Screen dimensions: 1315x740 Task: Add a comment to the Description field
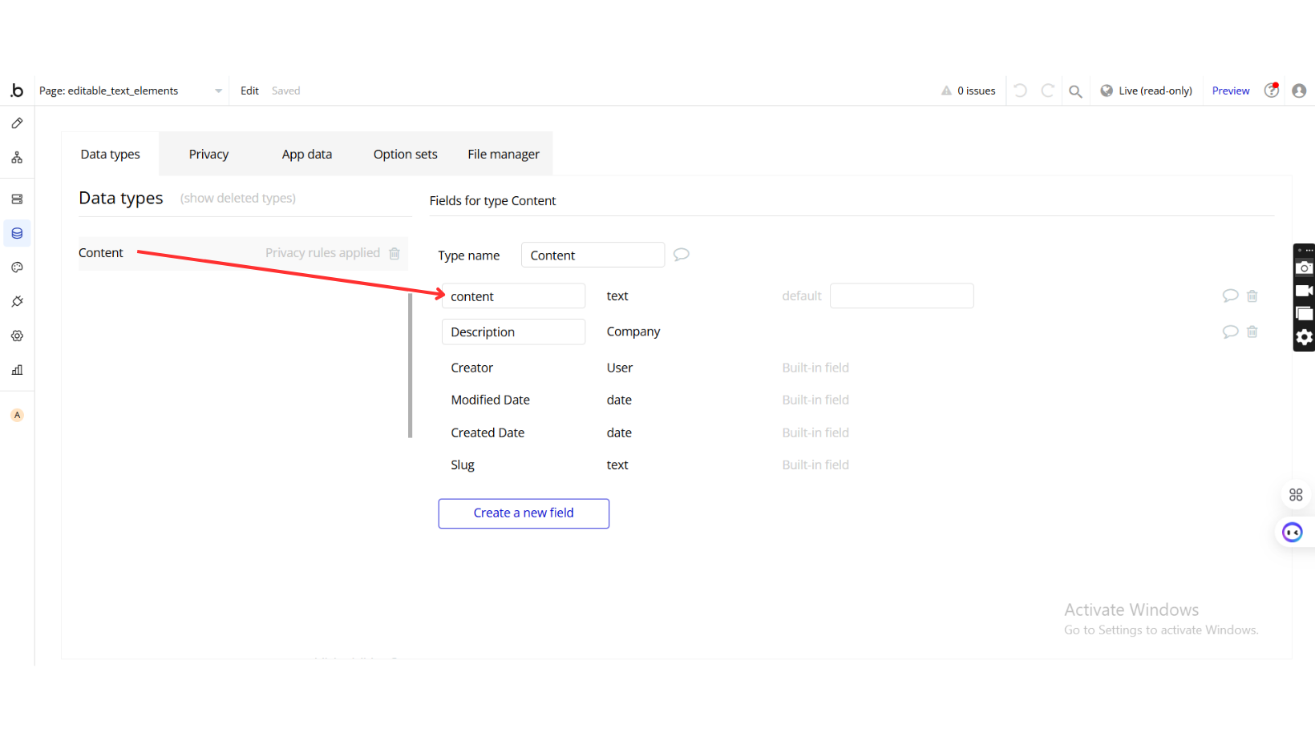click(1230, 332)
